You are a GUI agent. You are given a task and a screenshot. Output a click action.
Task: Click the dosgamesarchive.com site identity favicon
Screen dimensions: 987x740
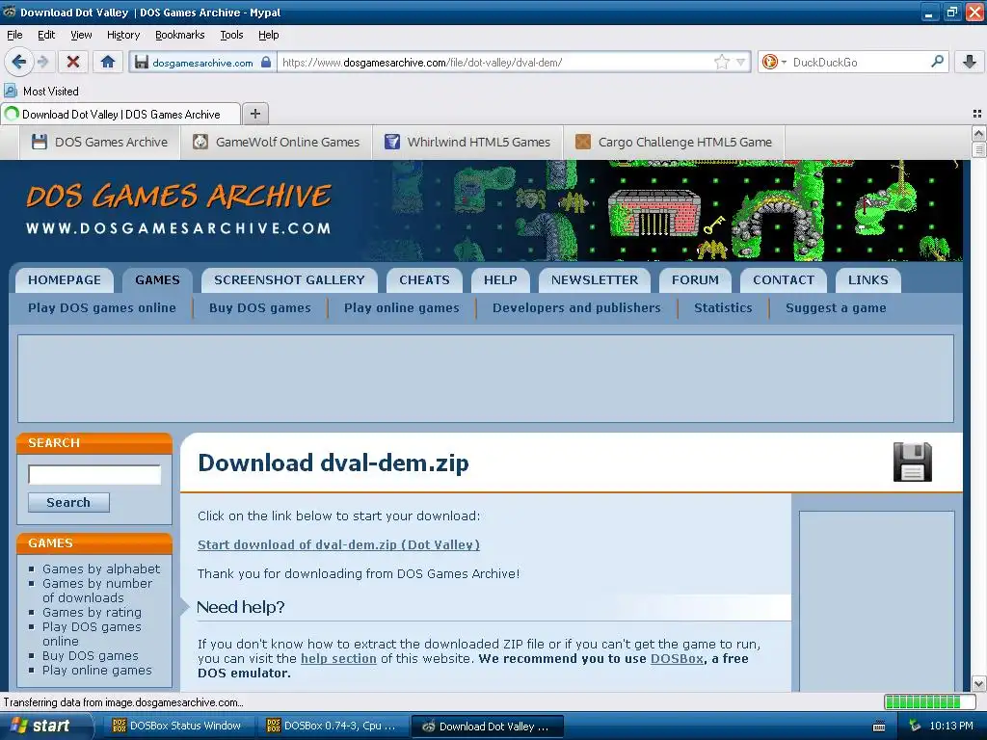[x=141, y=62]
